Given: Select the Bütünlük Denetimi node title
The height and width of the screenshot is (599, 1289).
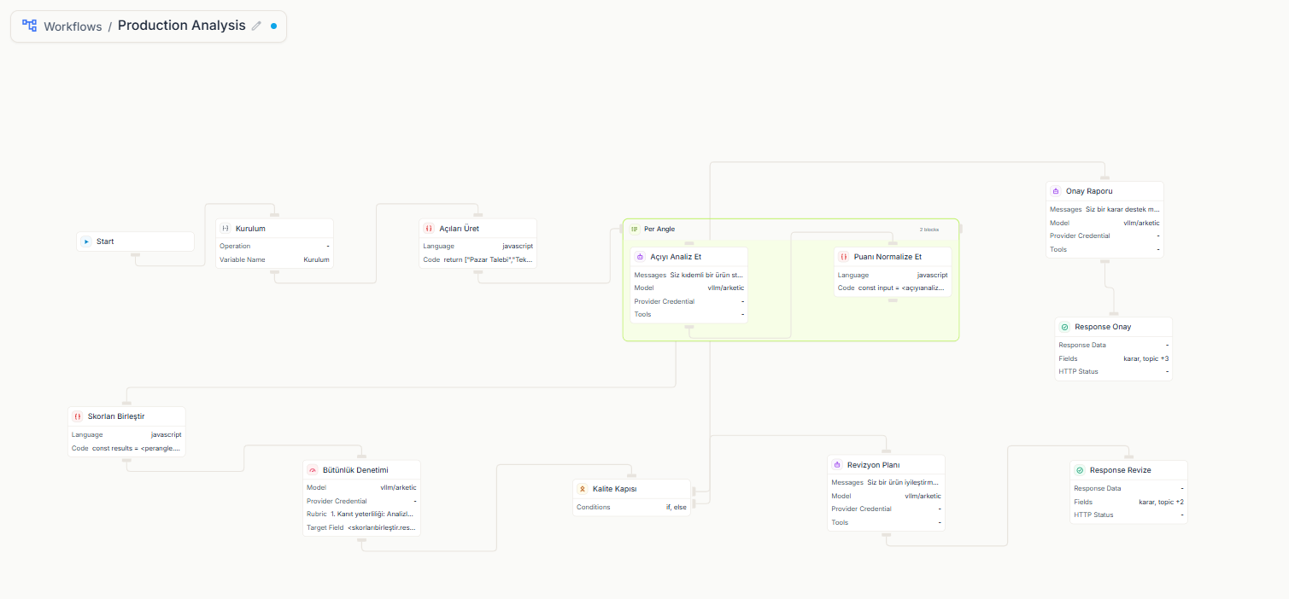Looking at the screenshot, I should point(357,470).
